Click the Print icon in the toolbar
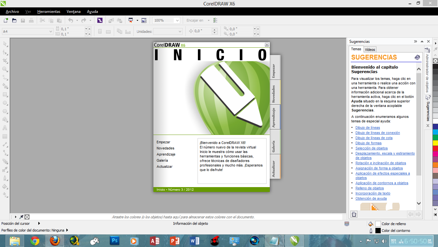This screenshot has width=438, height=247. (x=31, y=20)
